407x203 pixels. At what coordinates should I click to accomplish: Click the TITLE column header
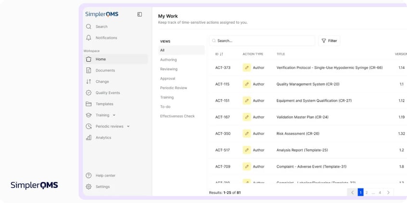pyautogui.click(x=280, y=54)
